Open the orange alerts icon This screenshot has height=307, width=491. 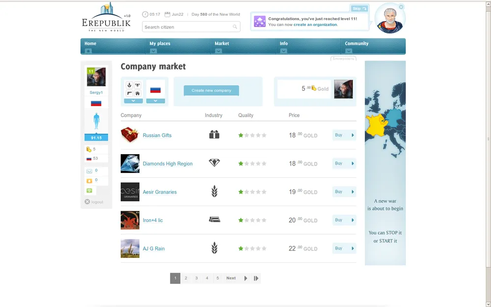tap(89, 181)
